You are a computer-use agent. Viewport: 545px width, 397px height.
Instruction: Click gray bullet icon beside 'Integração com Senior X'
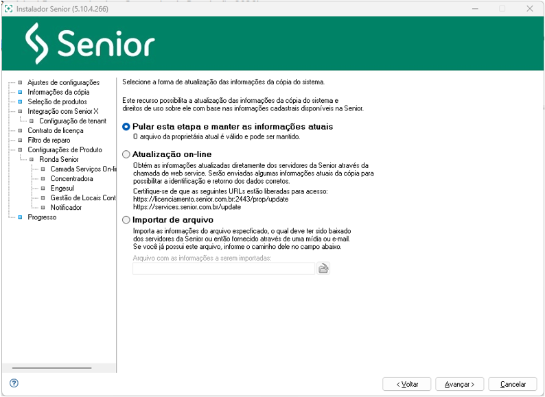tap(20, 112)
